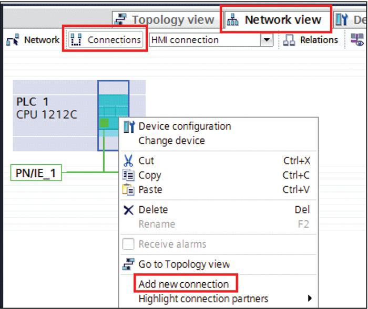Screen dimensions: 368x309
Task: Click the Delete X icon
Action: (x=128, y=210)
